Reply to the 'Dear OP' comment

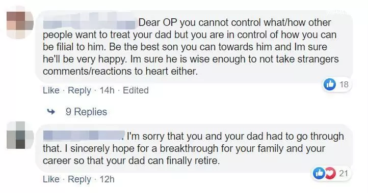click(x=80, y=90)
